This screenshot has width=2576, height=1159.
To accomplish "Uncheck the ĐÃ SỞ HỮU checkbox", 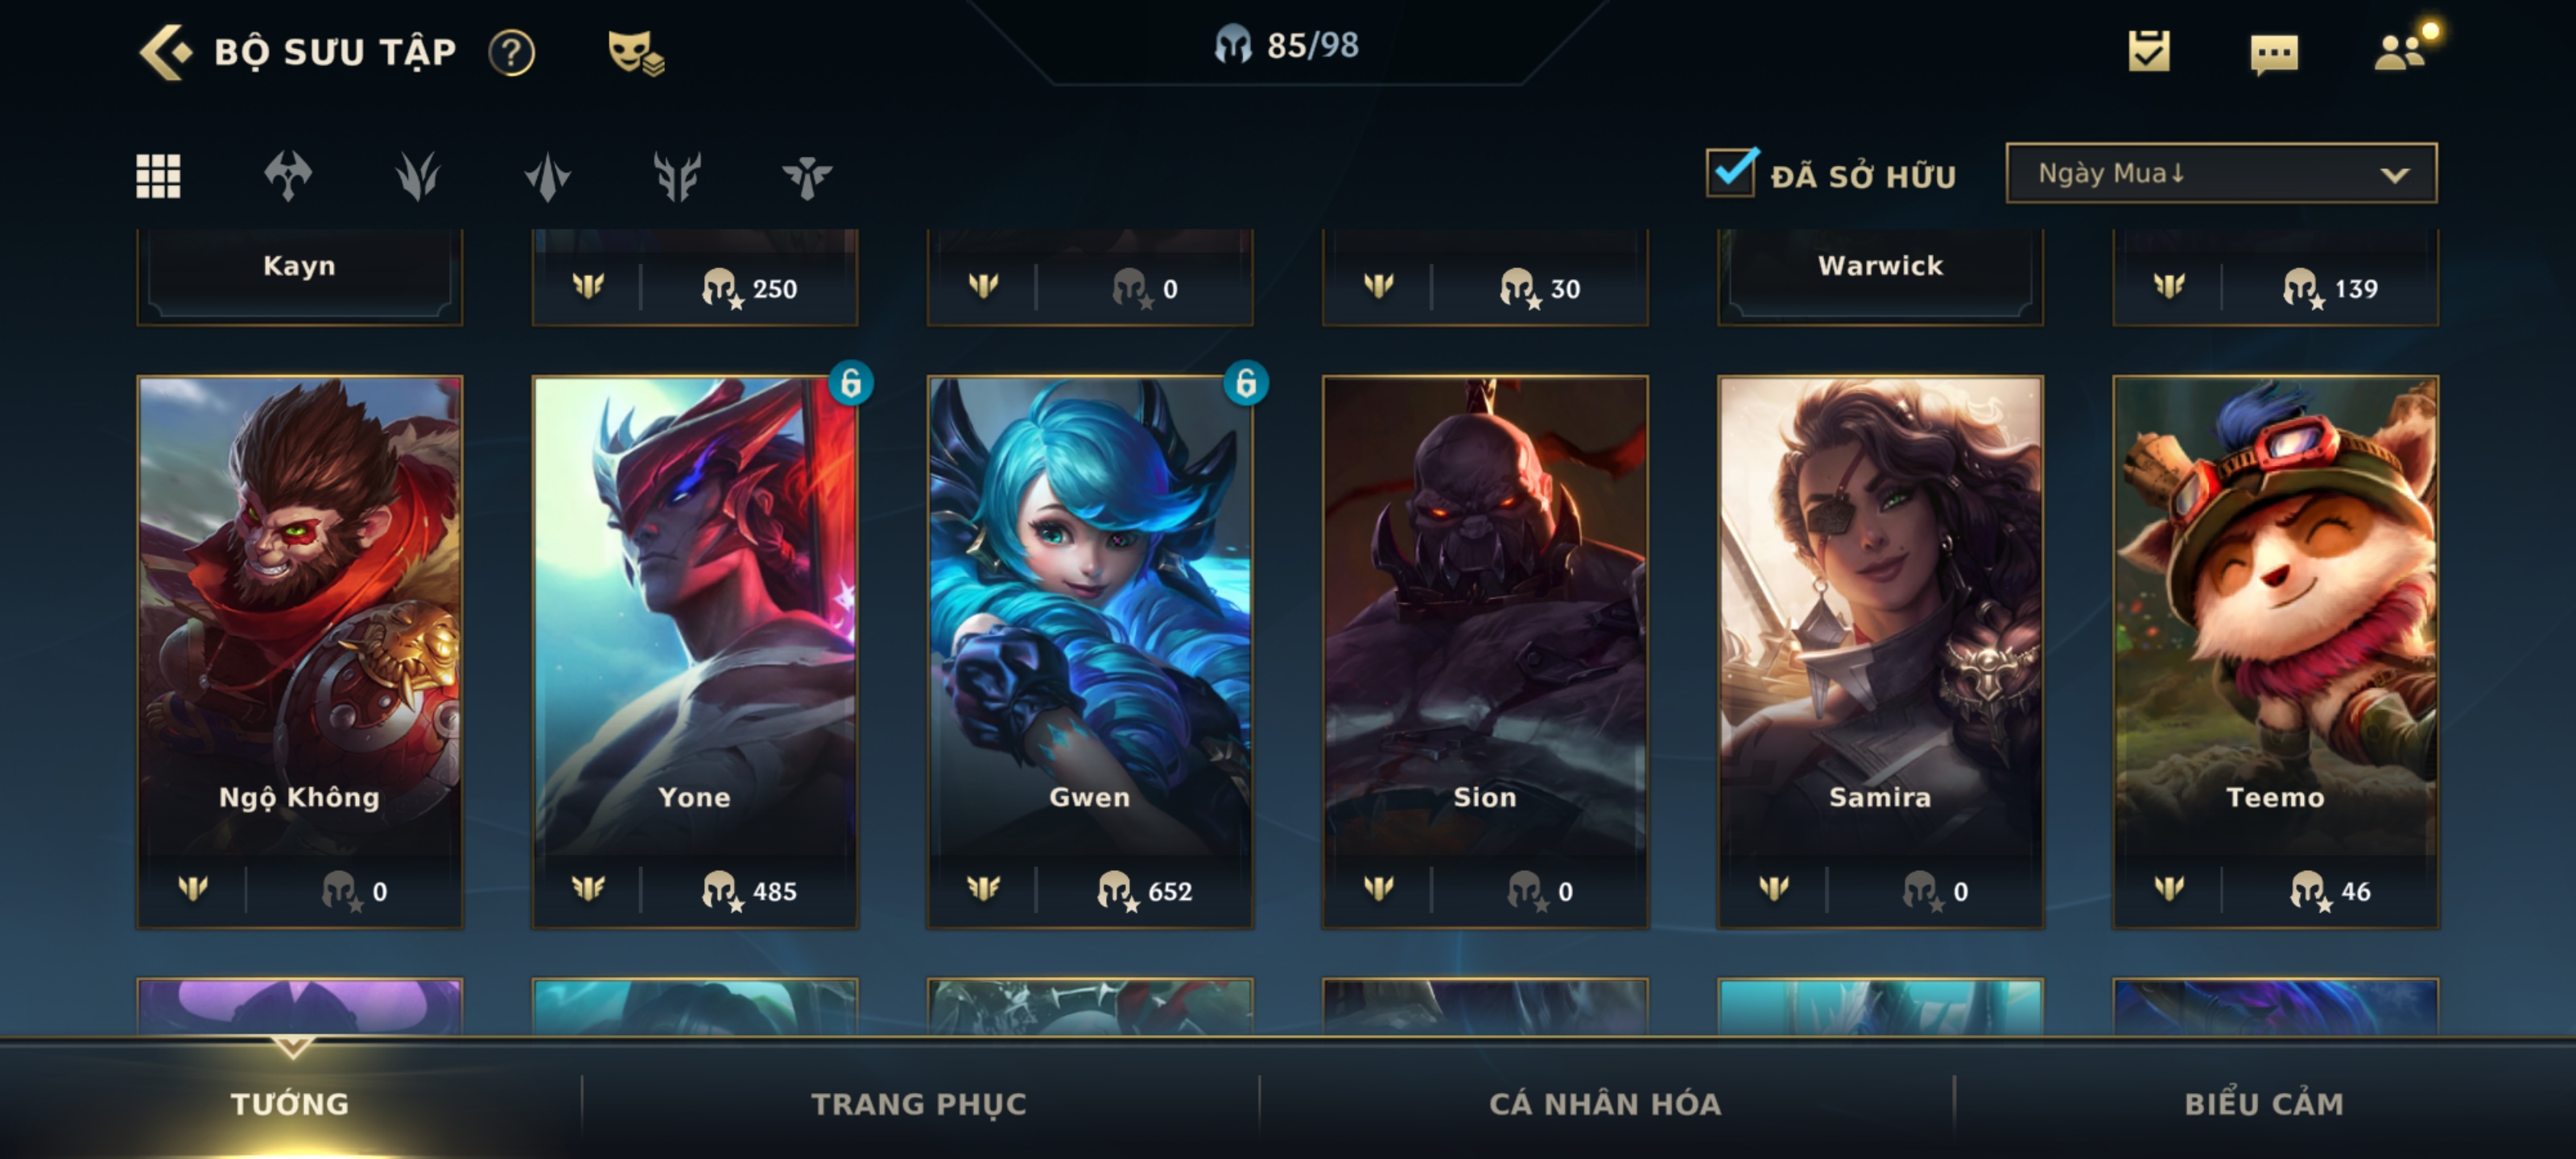I will [1731, 172].
